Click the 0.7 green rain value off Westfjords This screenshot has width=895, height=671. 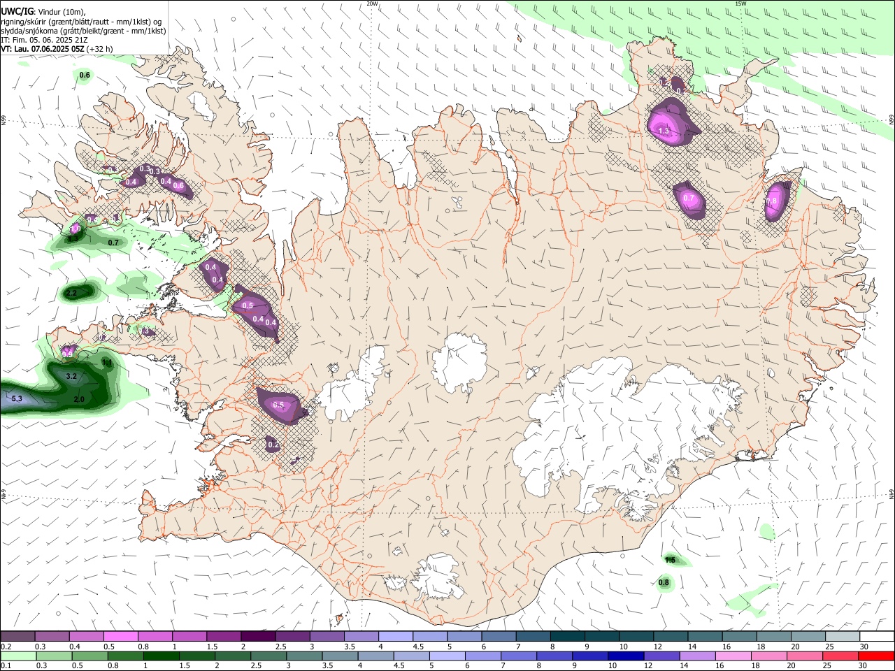click(113, 243)
